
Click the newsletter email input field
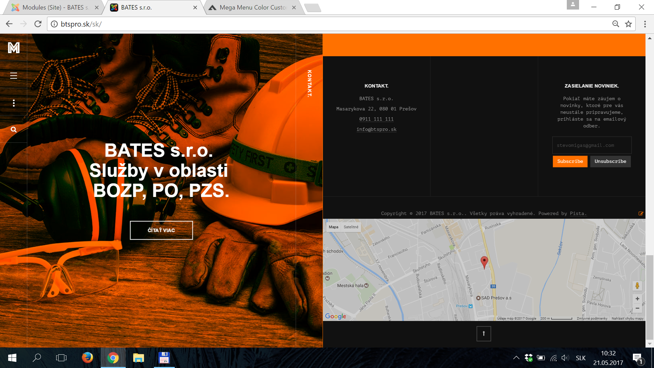pyautogui.click(x=592, y=145)
